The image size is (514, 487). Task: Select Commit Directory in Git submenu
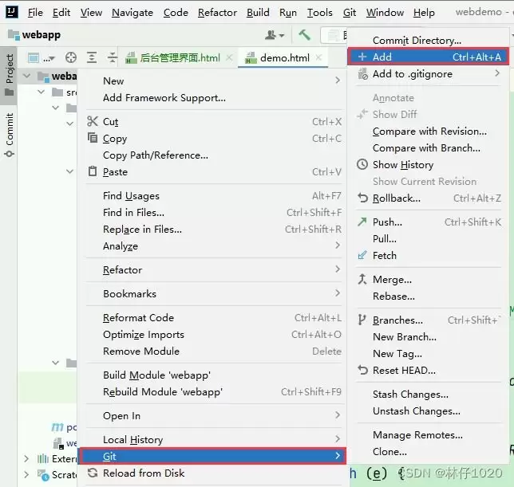(429, 41)
